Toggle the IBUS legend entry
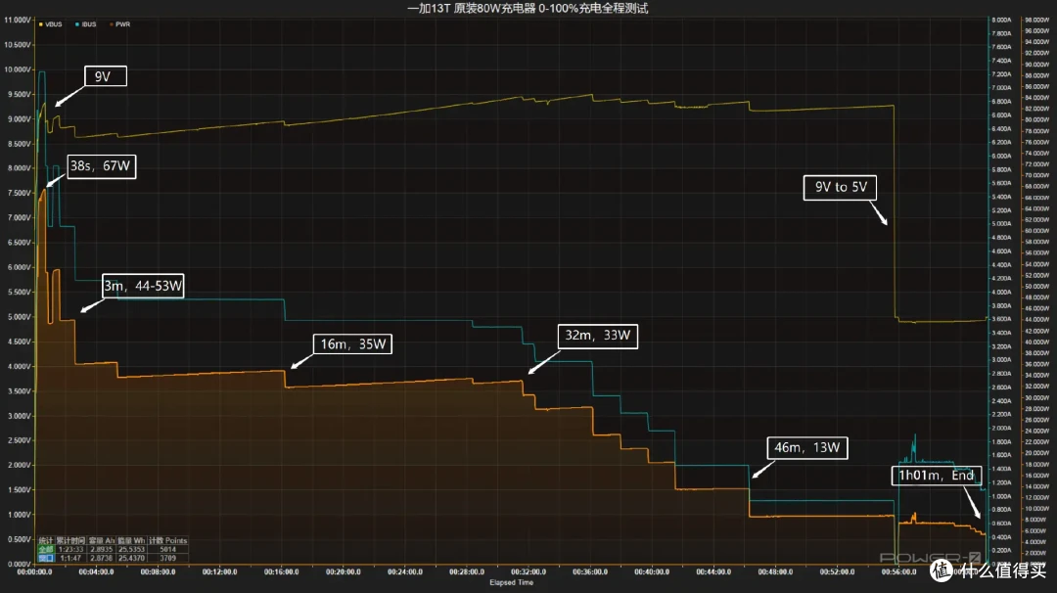 click(x=85, y=24)
